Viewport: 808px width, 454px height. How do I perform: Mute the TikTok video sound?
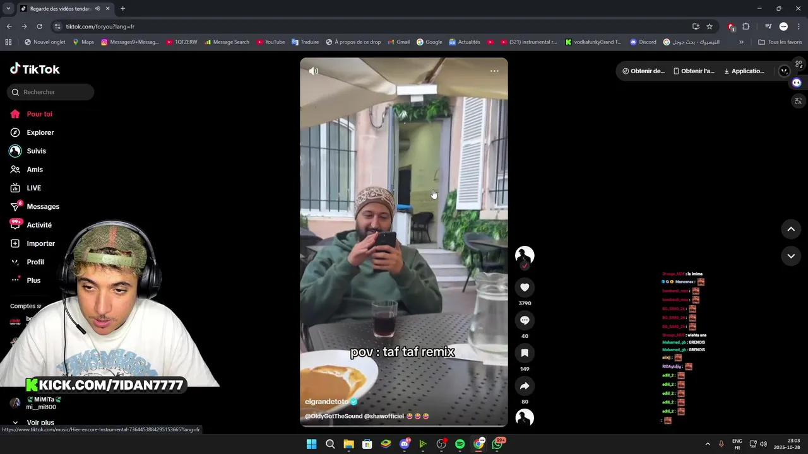[x=313, y=71]
